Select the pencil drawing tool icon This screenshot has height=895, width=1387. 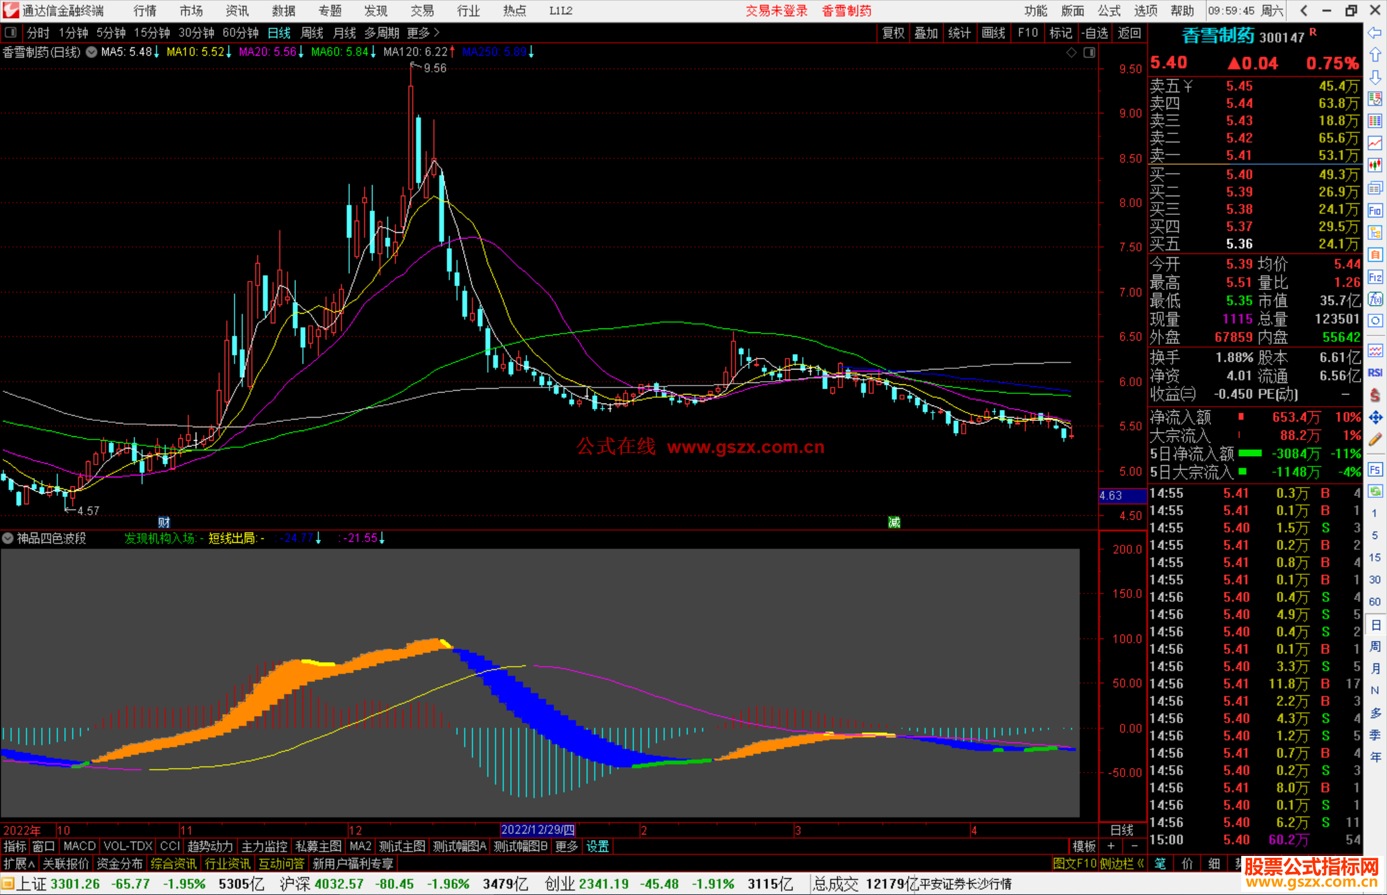pyautogui.click(x=1375, y=439)
